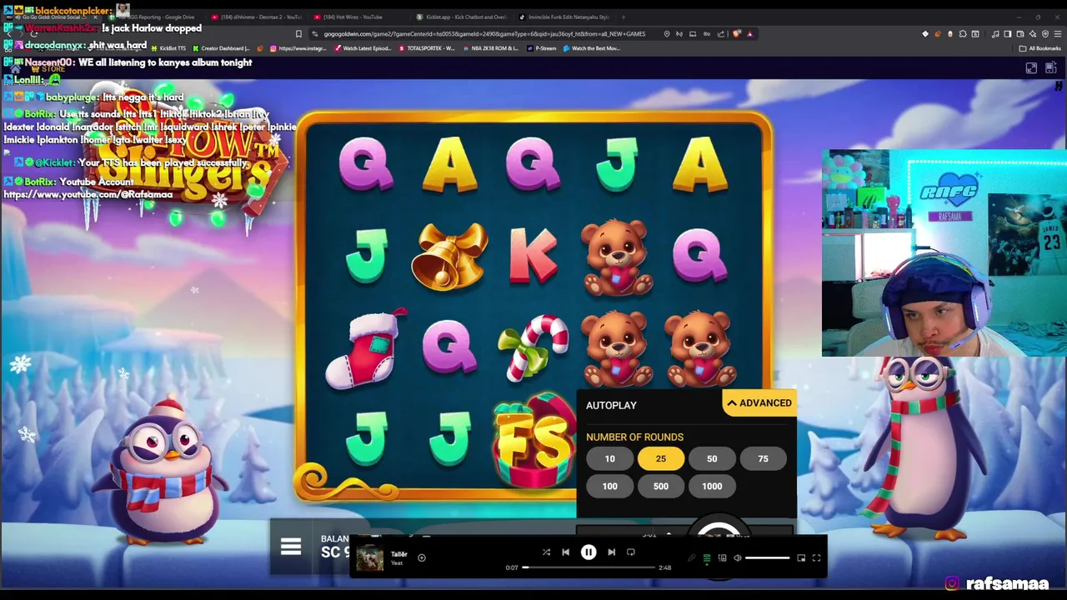Click game top-right exit icon

tap(1050, 68)
